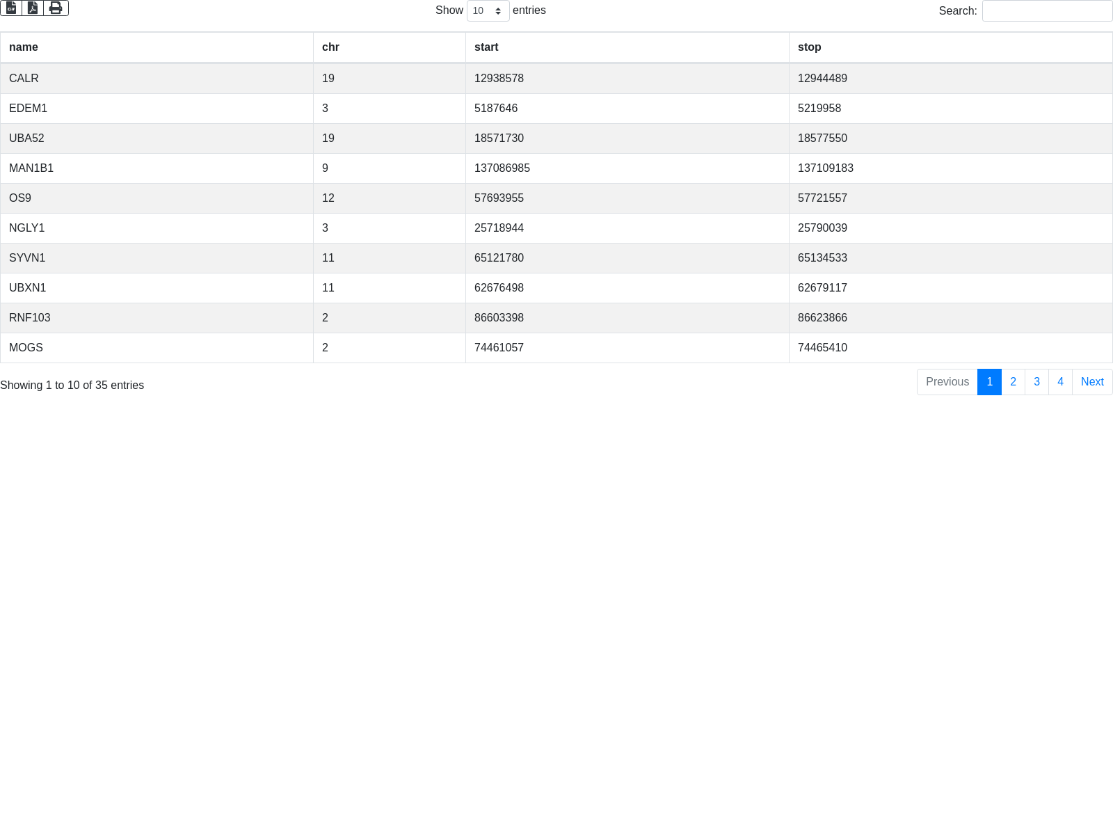1113x835 pixels.
Task: Export the table as CSV
Action: [11, 8]
